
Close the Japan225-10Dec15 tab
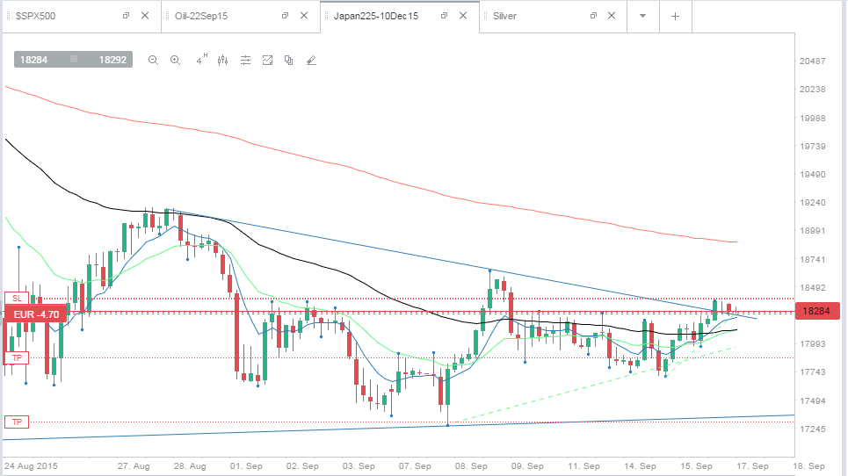click(463, 16)
